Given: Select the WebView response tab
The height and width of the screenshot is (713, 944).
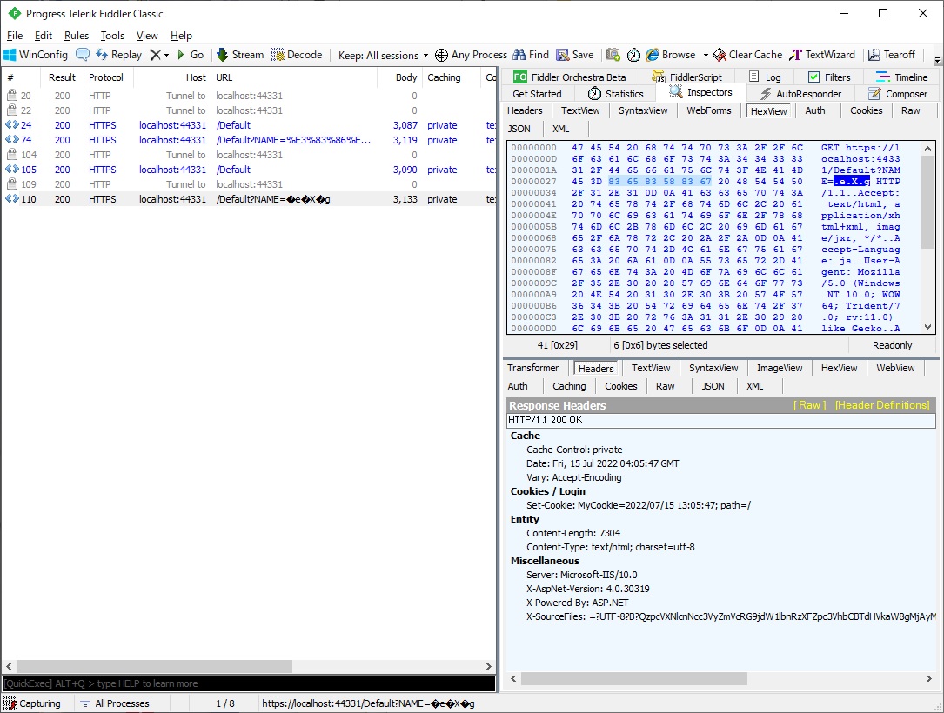Looking at the screenshot, I should 895,368.
